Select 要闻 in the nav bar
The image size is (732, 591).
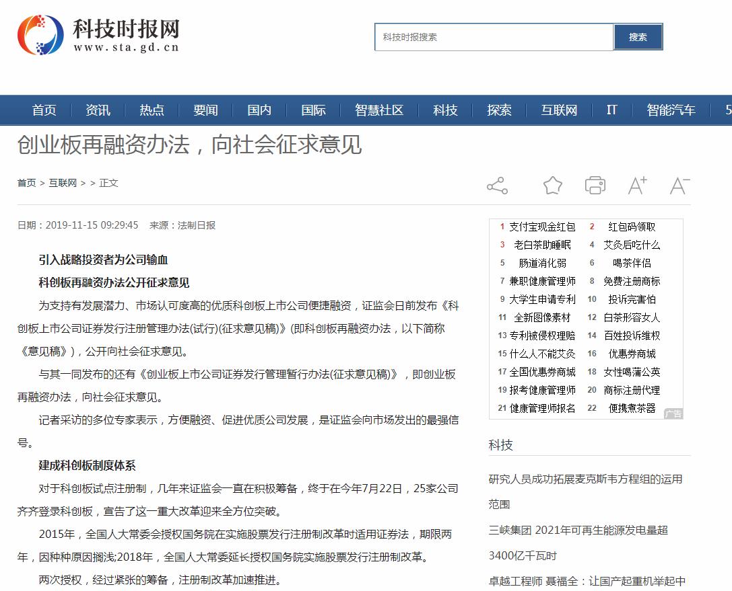point(205,110)
